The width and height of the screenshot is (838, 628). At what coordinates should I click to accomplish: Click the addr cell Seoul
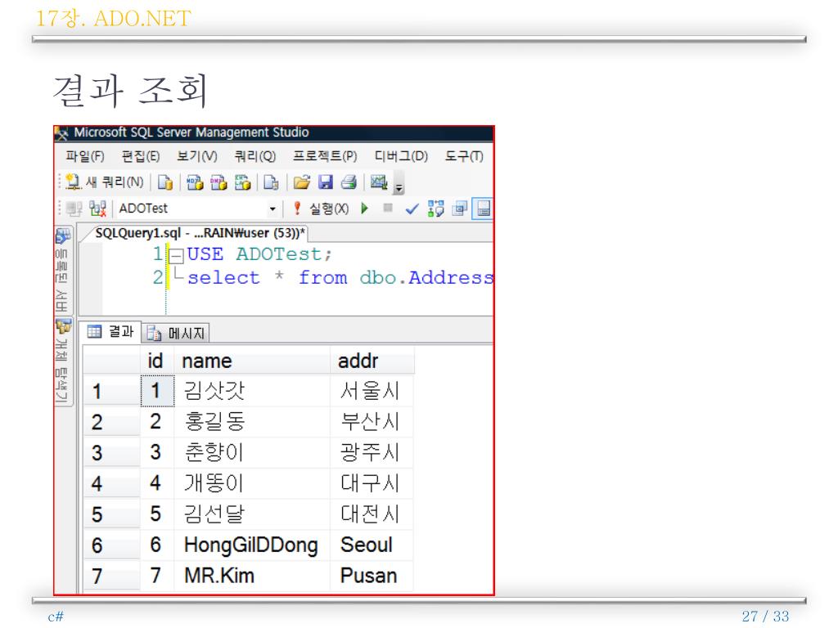[372, 545]
